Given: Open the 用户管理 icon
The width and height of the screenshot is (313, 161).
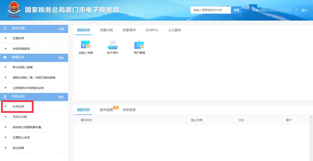Looking at the screenshot, I should (139, 47).
